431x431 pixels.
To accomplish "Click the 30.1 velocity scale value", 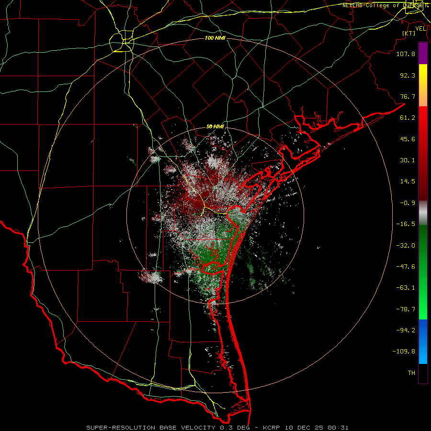I will coord(408,160).
